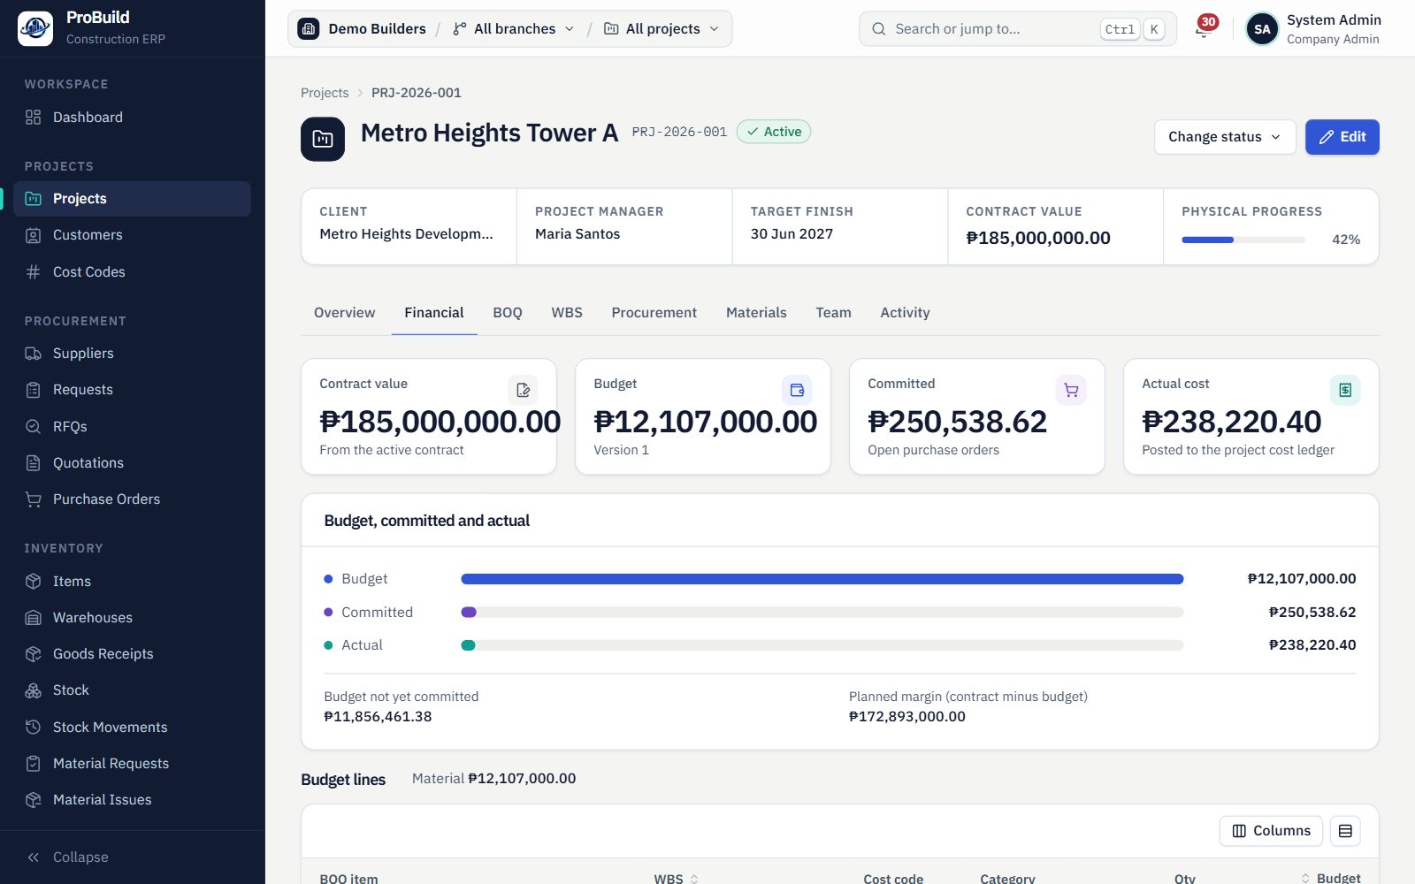Collapse the sidebar

(x=68, y=857)
